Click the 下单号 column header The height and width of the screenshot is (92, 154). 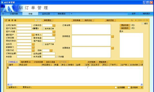click(115, 65)
